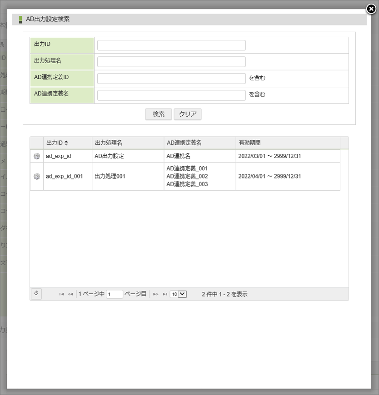Click the gear icon for ad_exp_id_001 row
The height and width of the screenshot is (395, 379).
click(37, 176)
